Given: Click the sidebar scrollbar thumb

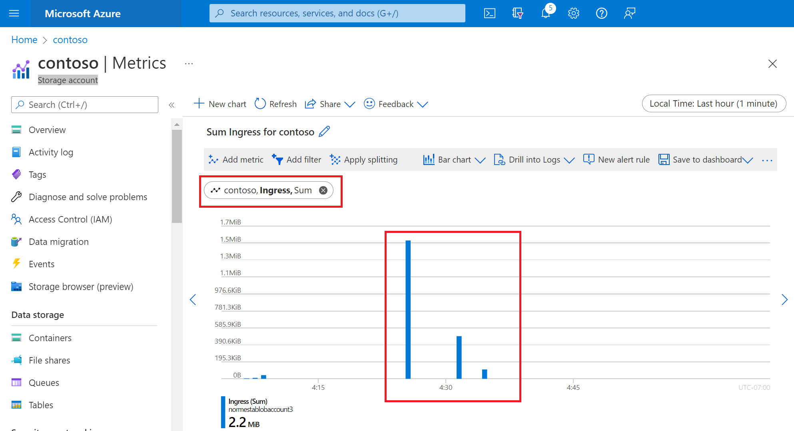Looking at the screenshot, I should point(177,176).
